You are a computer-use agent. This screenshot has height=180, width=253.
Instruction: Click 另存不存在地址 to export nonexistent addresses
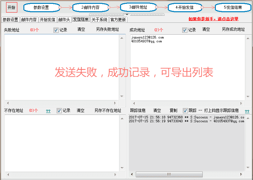click(108, 111)
